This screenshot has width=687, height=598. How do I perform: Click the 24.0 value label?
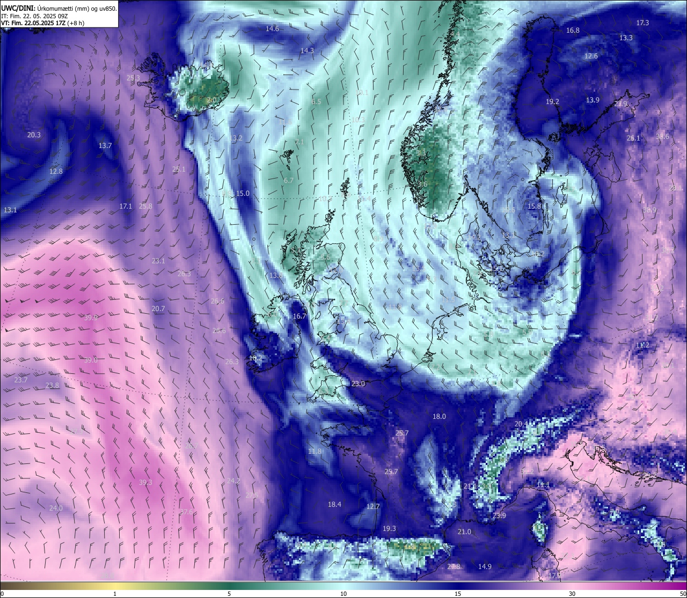(56, 508)
